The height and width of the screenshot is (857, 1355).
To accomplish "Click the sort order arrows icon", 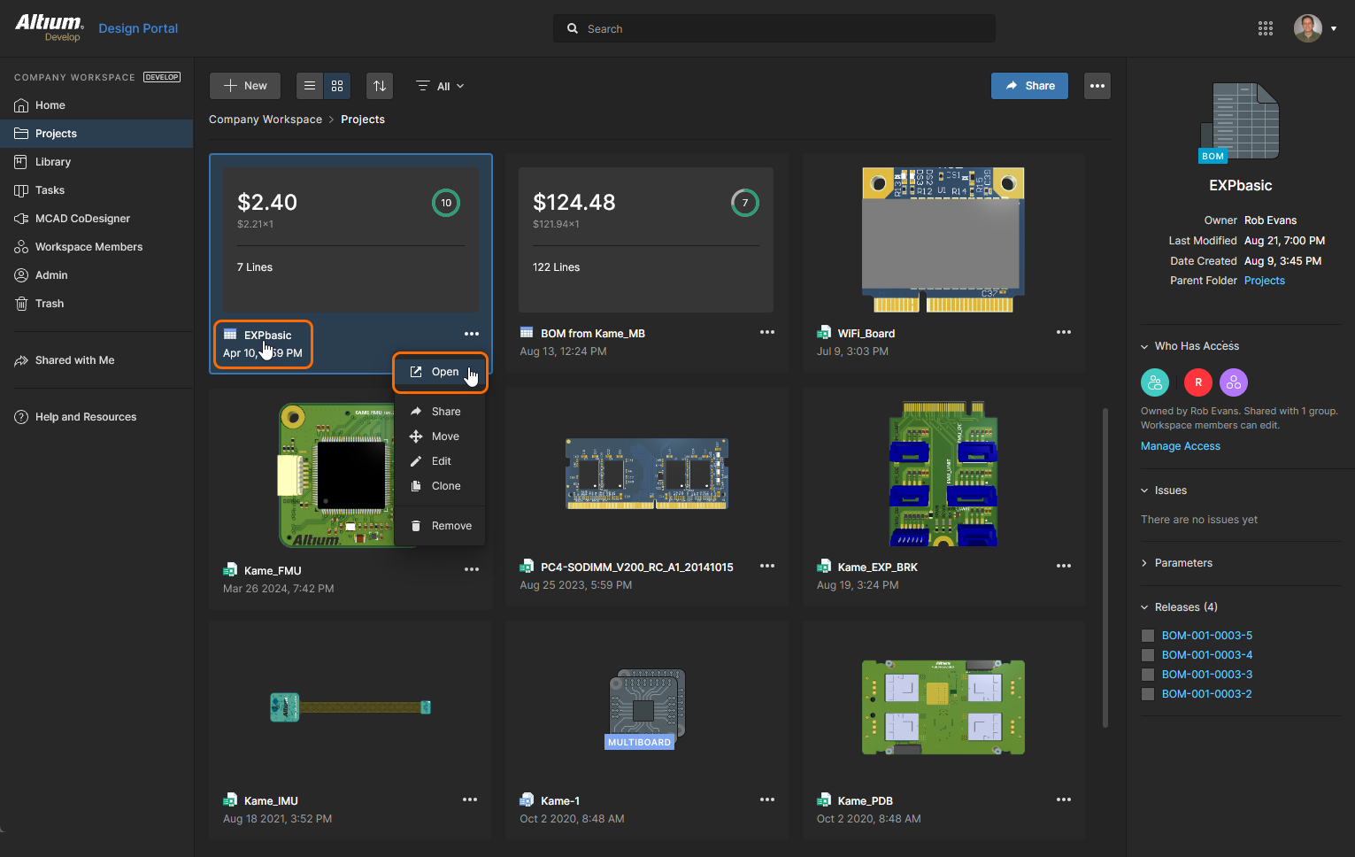I will click(380, 86).
